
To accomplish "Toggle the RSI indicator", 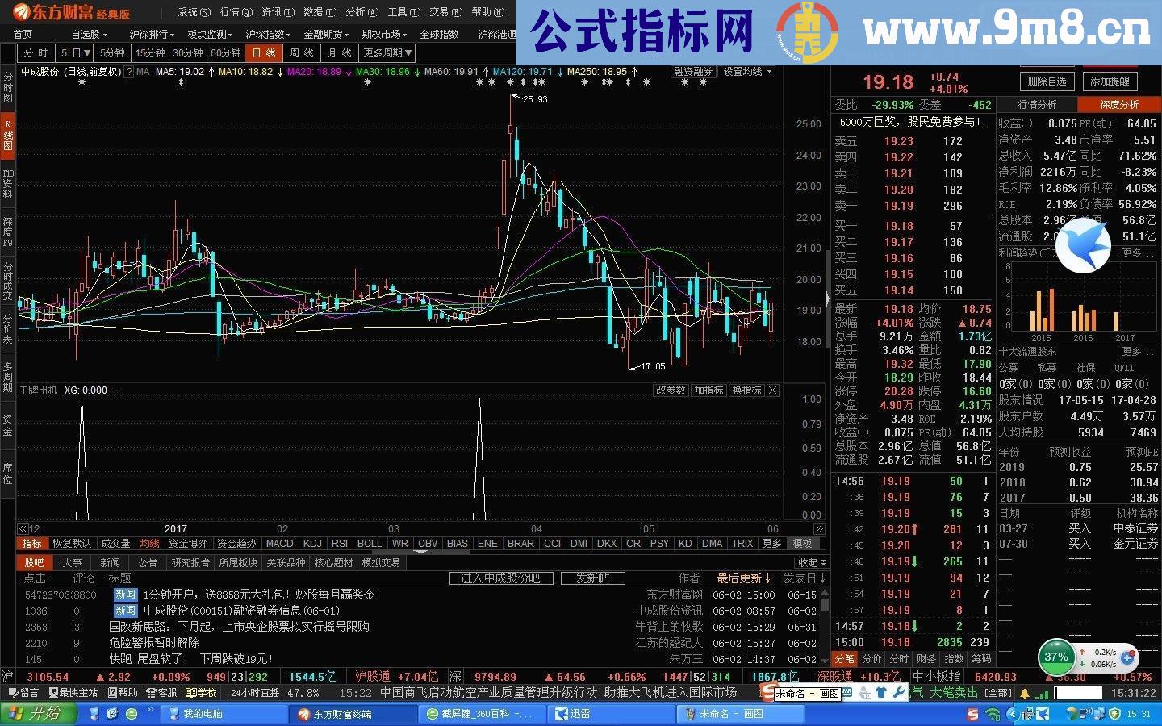I will 340,544.
